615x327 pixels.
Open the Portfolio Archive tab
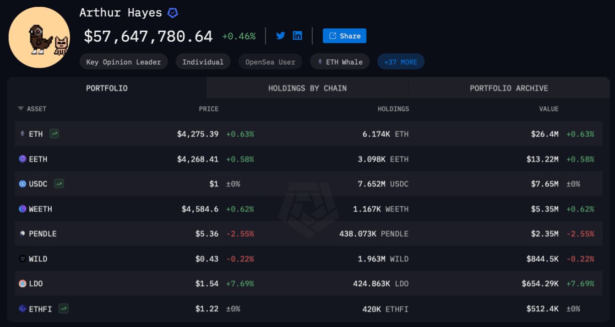(x=509, y=88)
